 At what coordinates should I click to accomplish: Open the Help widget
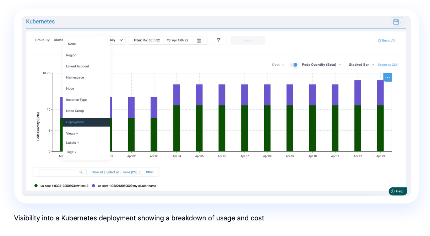pyautogui.click(x=398, y=191)
